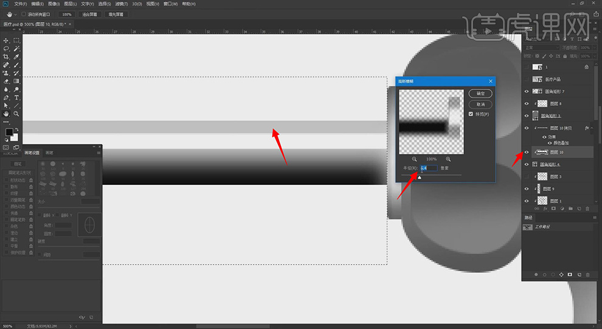Zoom in the Gaussian Blur preview
This screenshot has width=602, height=329.
(x=448, y=159)
